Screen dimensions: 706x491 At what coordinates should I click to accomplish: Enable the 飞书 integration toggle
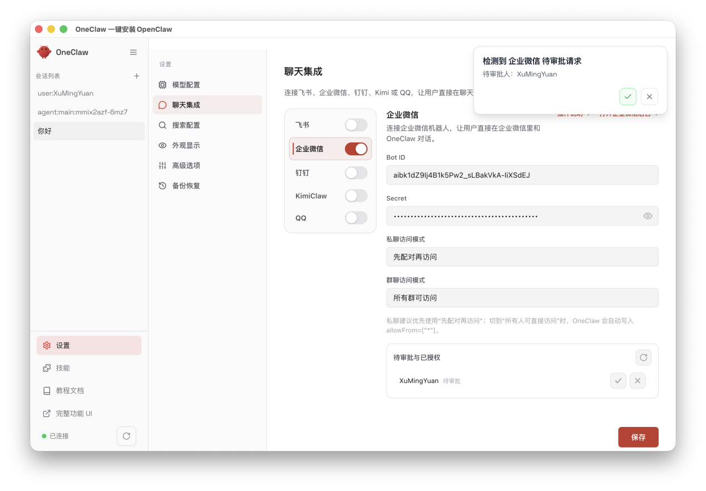point(356,125)
